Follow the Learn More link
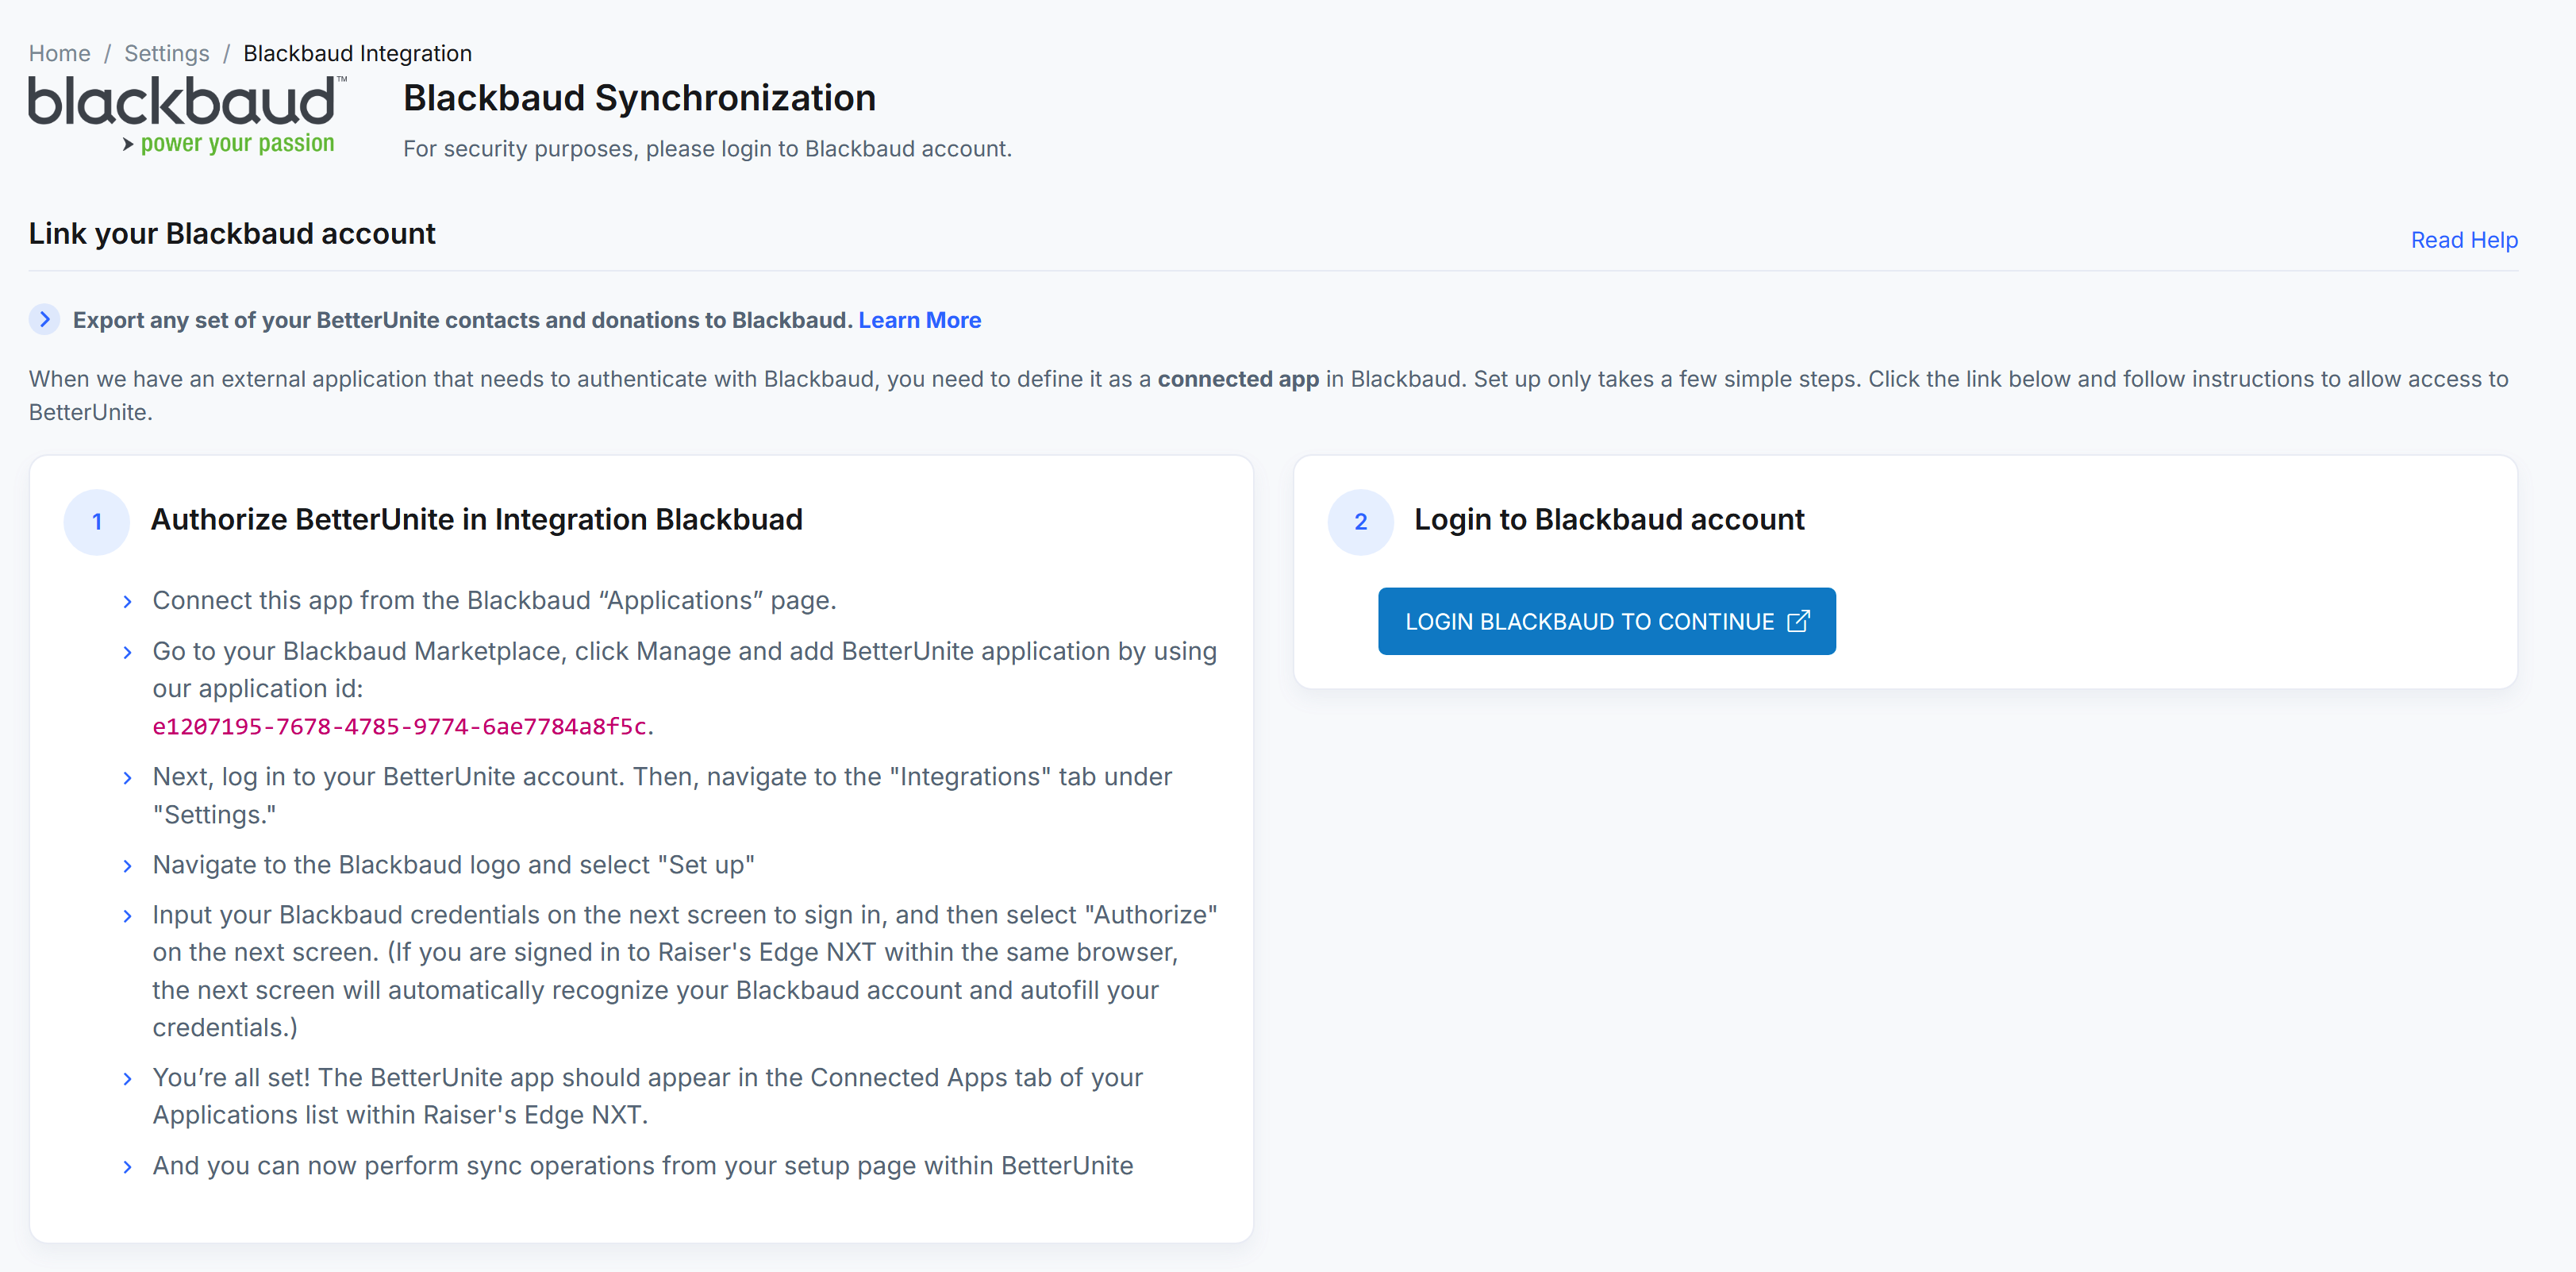This screenshot has width=2576, height=1272. [x=919, y=320]
